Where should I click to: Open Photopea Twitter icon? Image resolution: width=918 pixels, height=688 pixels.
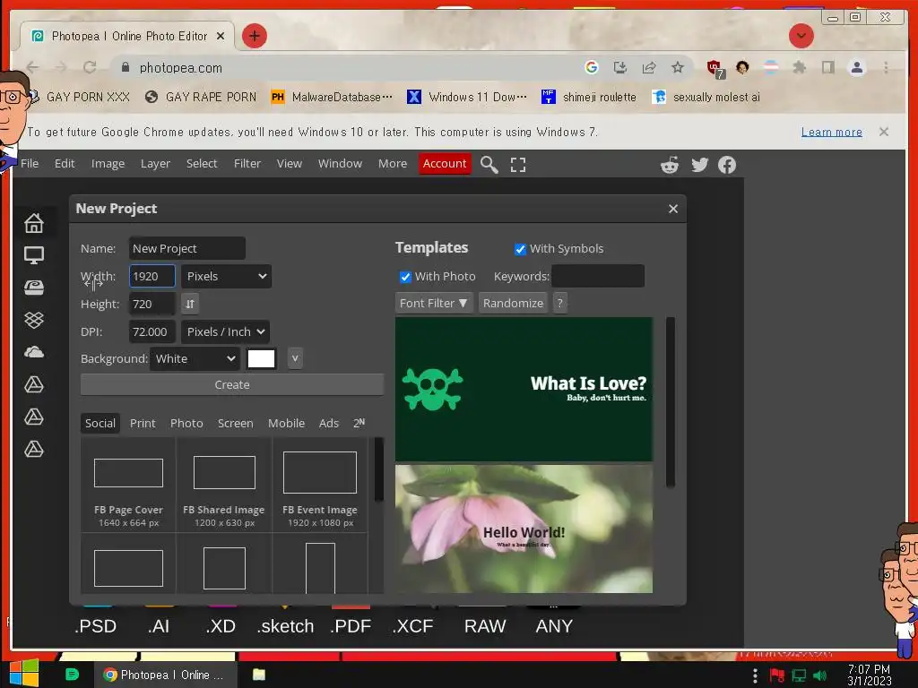699,165
